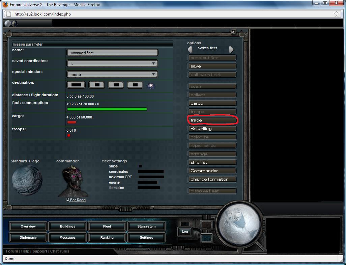Click the first destination coordinate field
The image size is (346, 265).
pos(76,85)
